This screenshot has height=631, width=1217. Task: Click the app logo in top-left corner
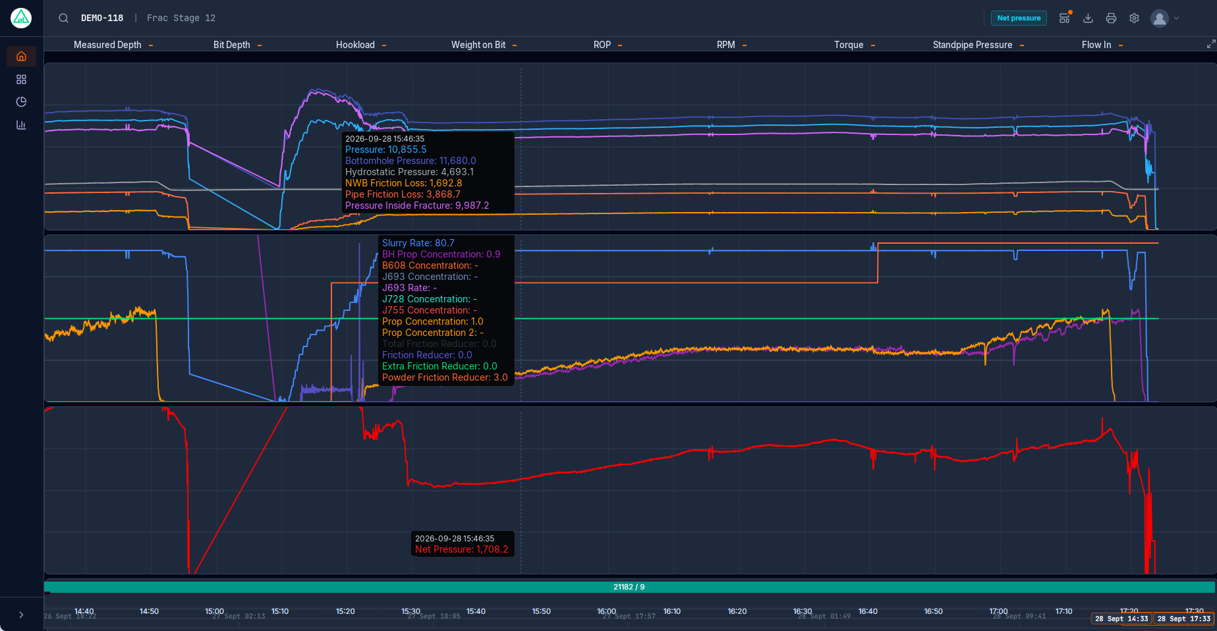(21, 18)
